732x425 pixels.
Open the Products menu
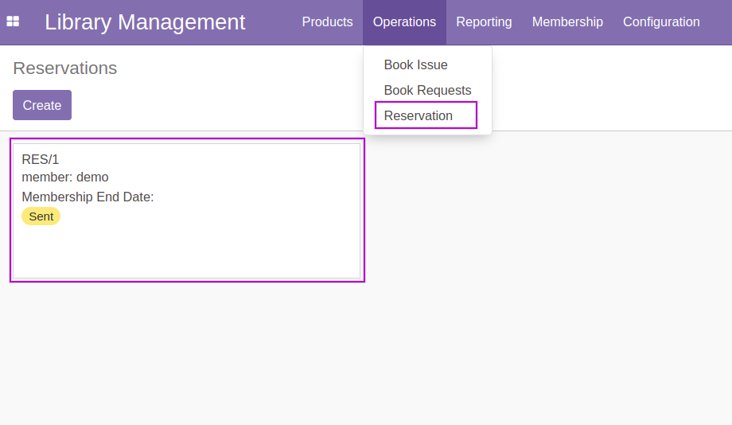[327, 22]
